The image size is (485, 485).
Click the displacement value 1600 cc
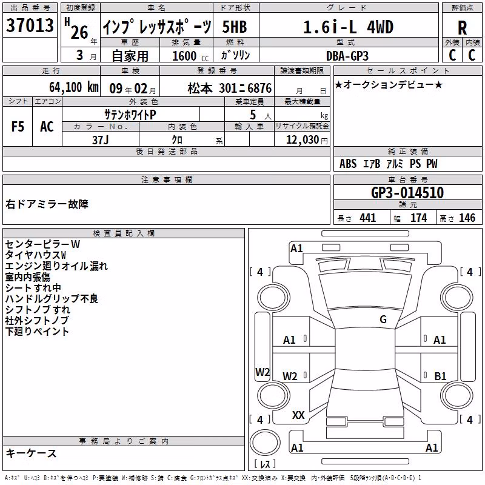coord(190,56)
